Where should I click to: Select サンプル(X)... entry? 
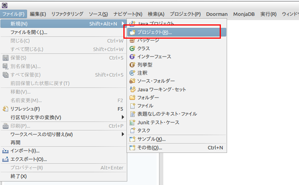click(177, 139)
